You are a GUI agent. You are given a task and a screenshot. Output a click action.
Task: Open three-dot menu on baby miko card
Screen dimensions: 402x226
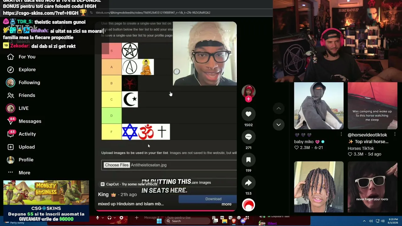coord(341,134)
